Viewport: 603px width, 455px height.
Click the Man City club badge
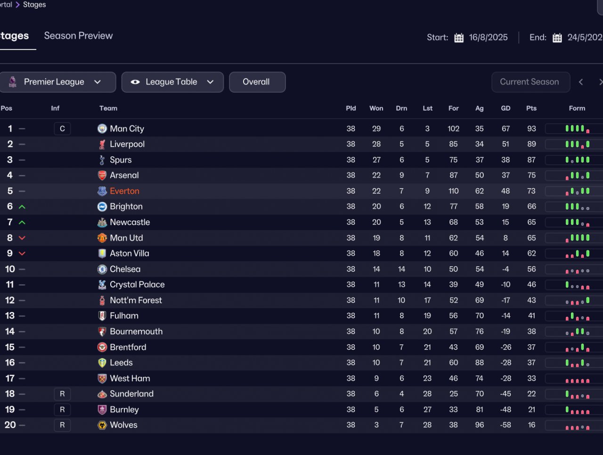pos(102,128)
